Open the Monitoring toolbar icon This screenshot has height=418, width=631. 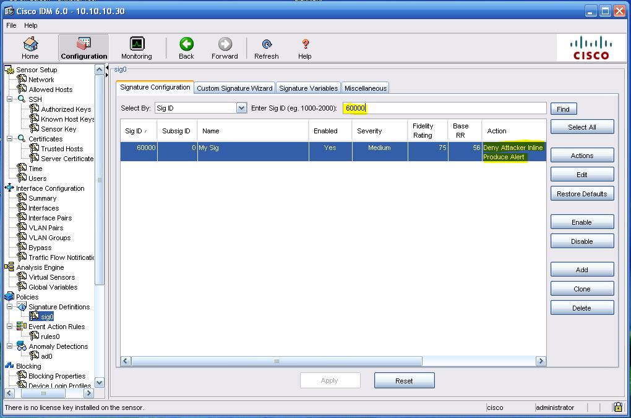(x=137, y=43)
